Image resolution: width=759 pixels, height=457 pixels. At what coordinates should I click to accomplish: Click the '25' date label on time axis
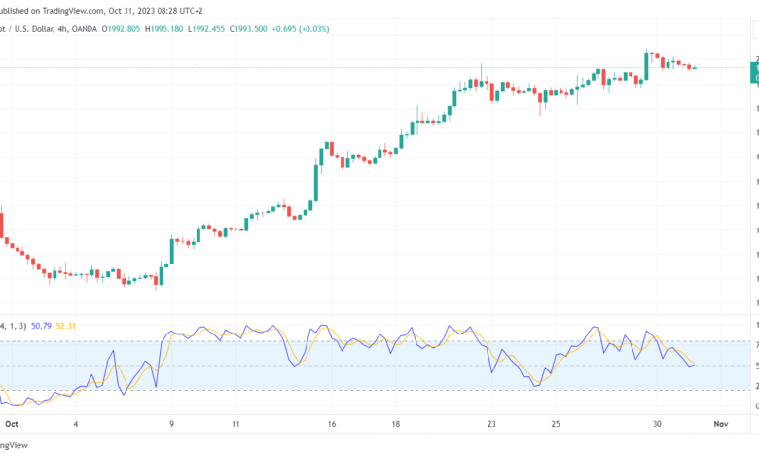point(556,424)
